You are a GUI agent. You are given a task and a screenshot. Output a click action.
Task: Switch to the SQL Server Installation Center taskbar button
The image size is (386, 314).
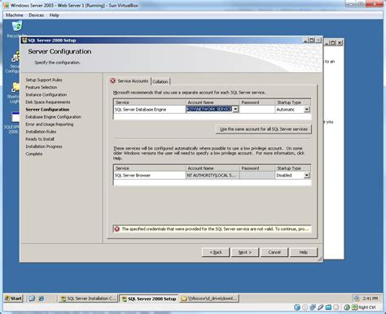89,299
